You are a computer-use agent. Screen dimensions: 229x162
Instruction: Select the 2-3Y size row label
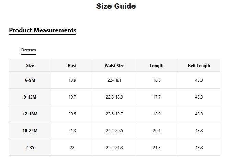[30, 148]
